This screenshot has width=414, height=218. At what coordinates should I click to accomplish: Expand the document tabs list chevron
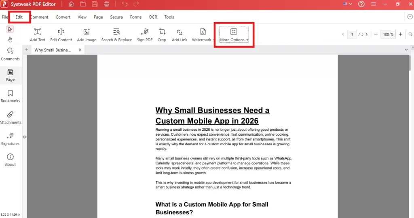[406, 50]
